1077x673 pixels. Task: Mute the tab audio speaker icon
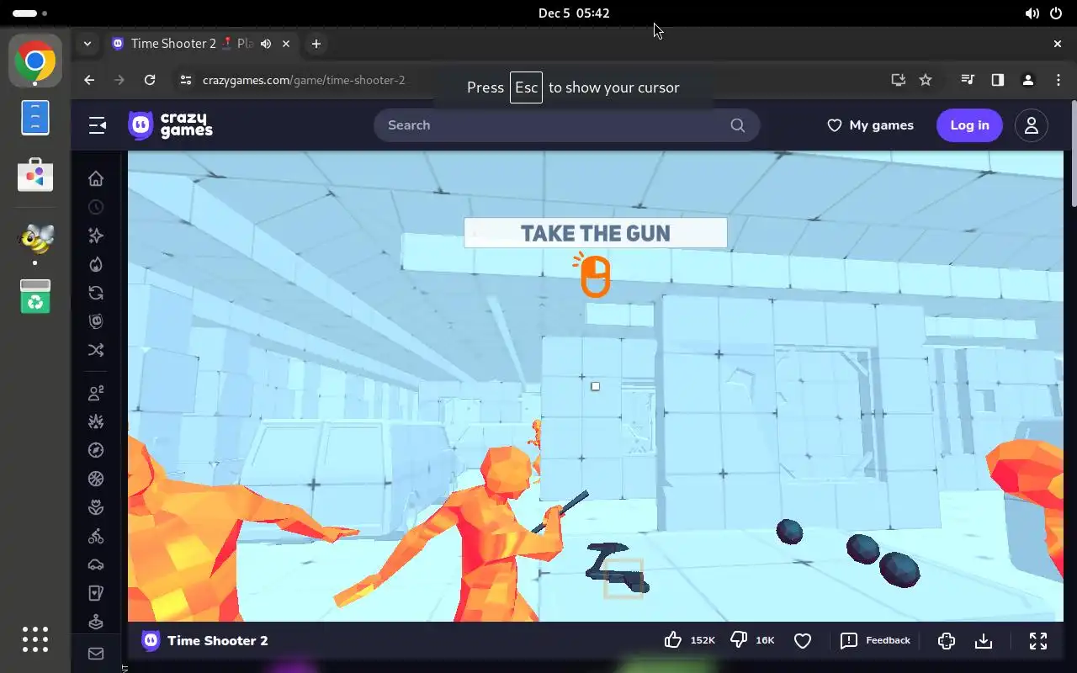click(x=266, y=44)
